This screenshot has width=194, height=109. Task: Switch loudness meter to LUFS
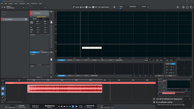pos(168,64)
